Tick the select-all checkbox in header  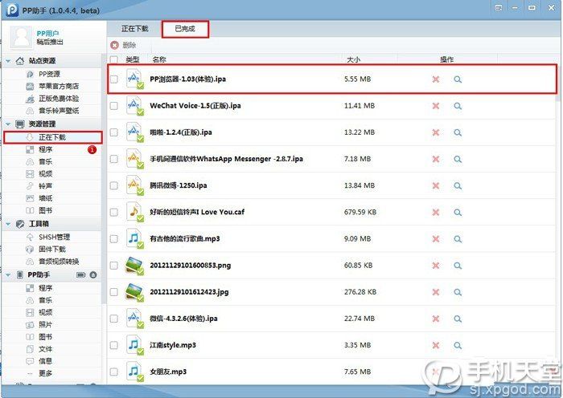pyautogui.click(x=114, y=59)
